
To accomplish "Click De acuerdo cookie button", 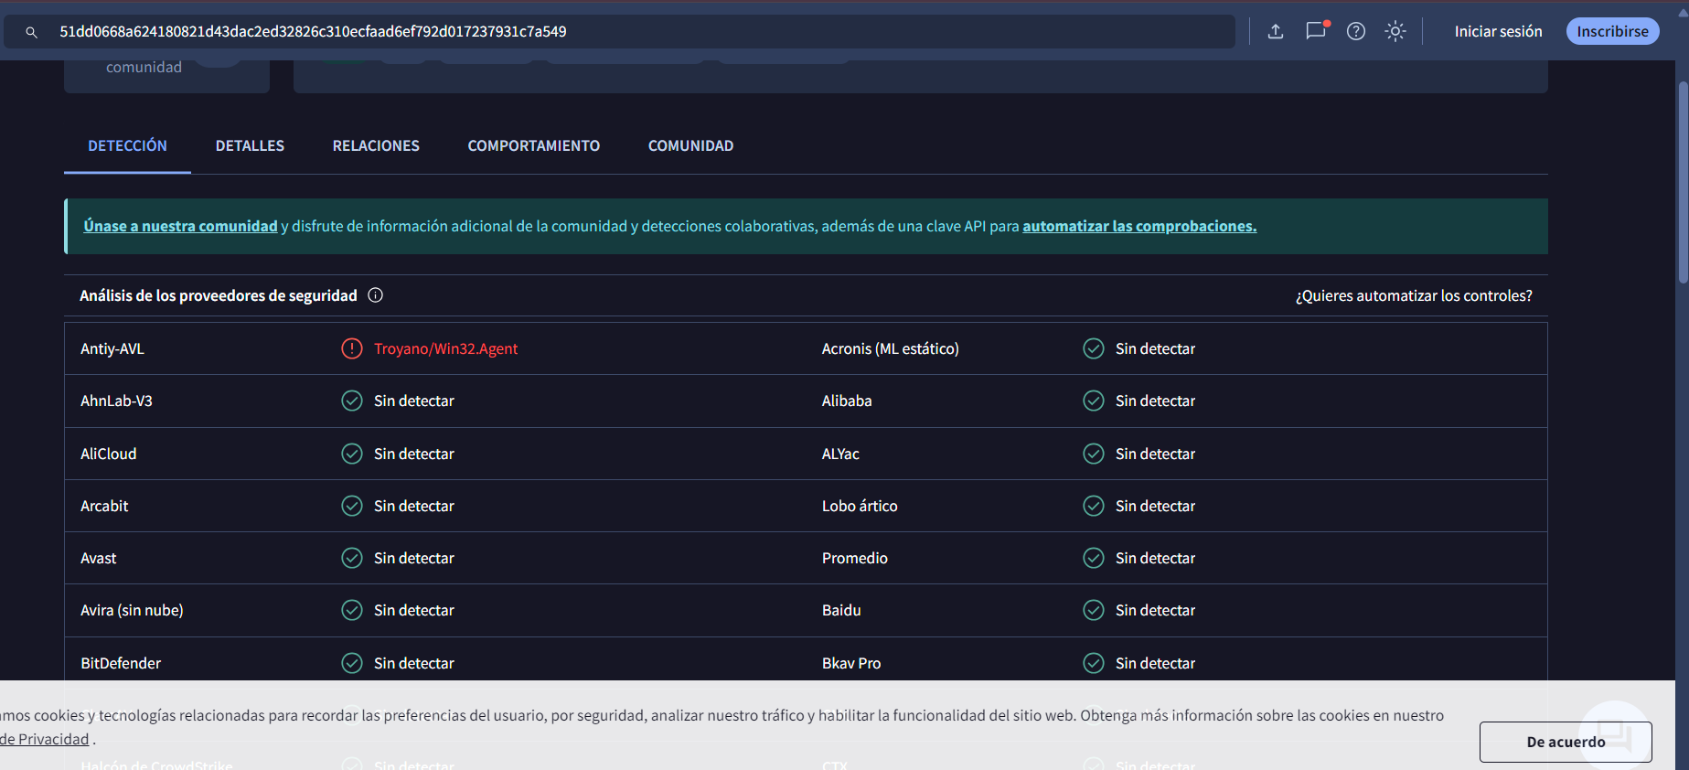I will tap(1566, 742).
